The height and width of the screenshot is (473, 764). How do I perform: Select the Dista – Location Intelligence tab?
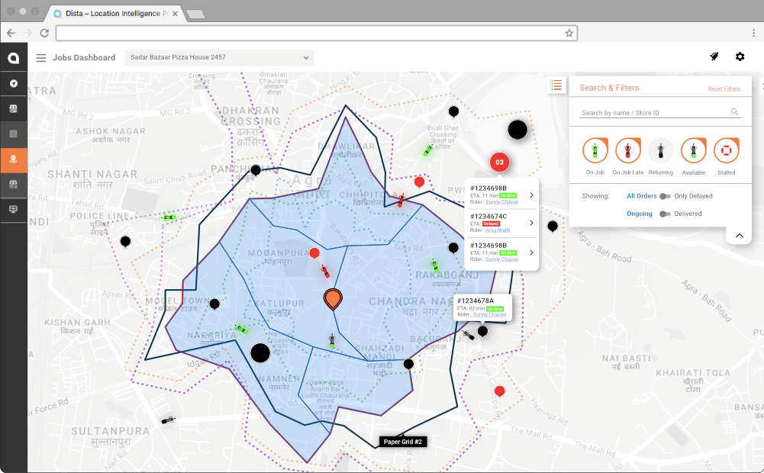click(114, 14)
